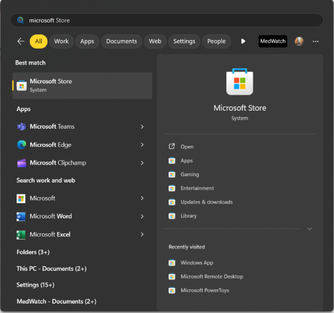Switch to the Apps filter tab
The height and width of the screenshot is (313, 334).
[87, 42]
